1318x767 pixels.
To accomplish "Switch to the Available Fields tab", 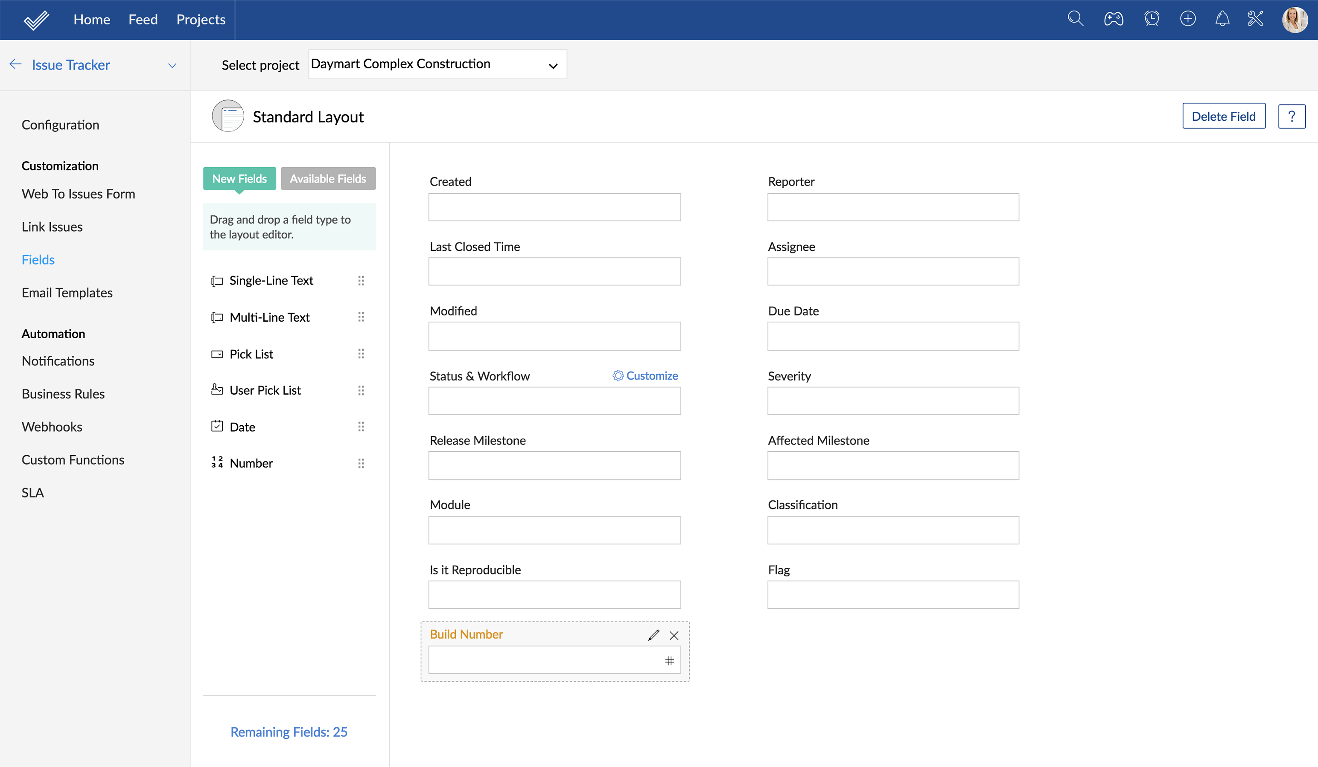I will point(328,178).
